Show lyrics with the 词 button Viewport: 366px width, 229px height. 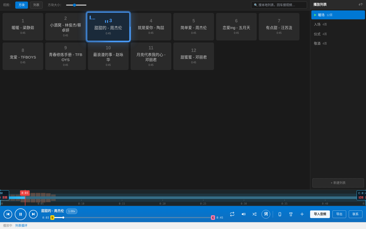click(x=266, y=214)
